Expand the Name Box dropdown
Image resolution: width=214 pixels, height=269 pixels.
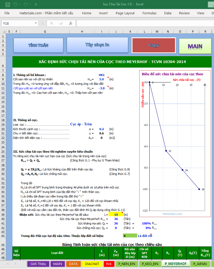click(x=36, y=23)
